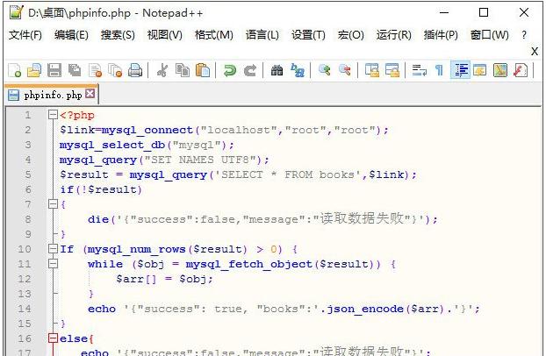Screen dimensions: 546x356
Task: Click line number 5 in the margin
Action: [27, 174]
